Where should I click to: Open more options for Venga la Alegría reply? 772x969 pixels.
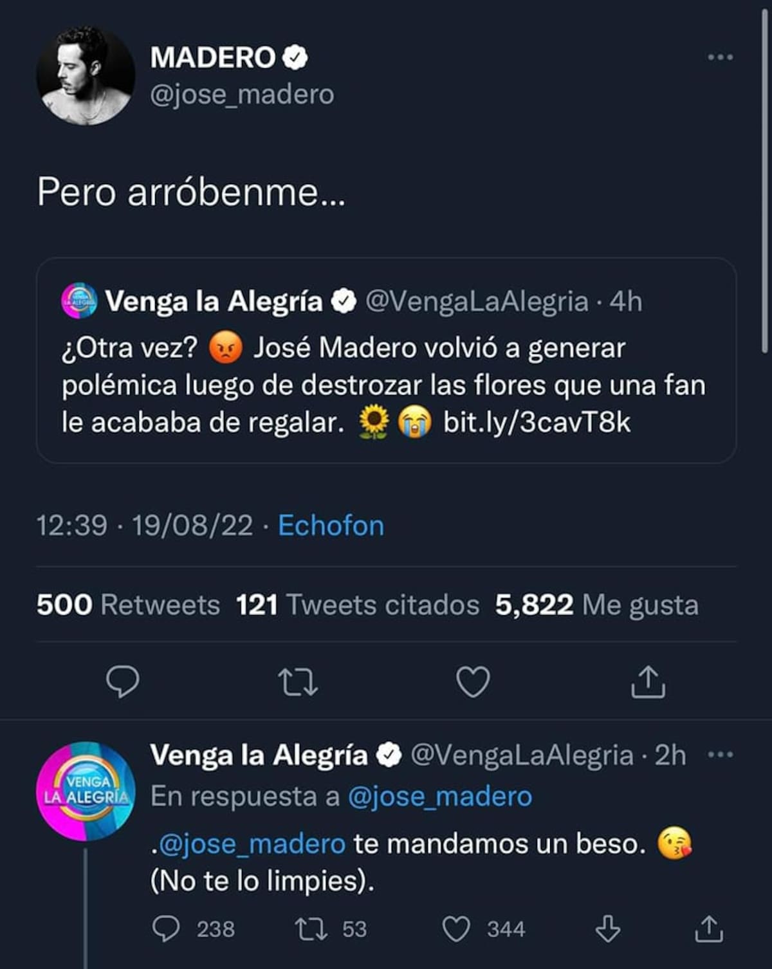pyautogui.click(x=720, y=754)
